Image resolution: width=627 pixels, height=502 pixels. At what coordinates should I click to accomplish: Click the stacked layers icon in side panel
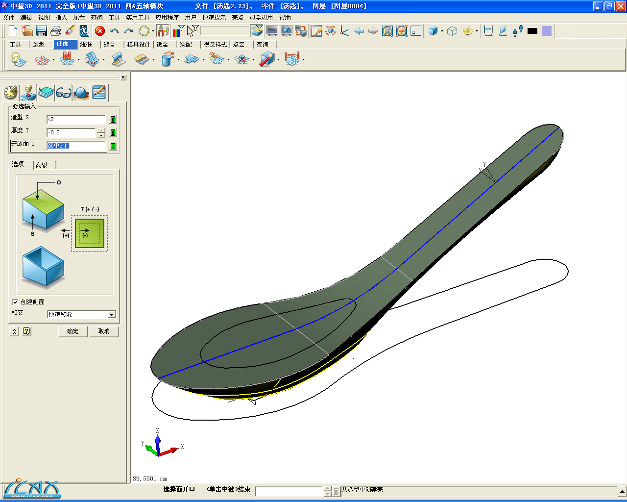click(x=46, y=92)
